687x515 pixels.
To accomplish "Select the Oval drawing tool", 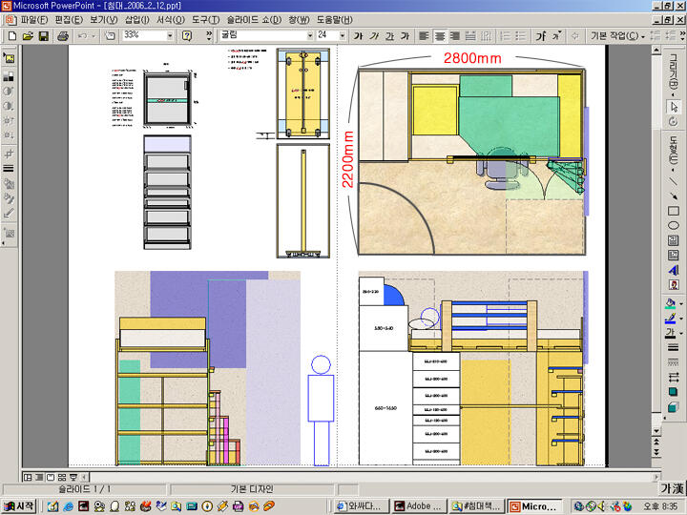I will 673,226.
